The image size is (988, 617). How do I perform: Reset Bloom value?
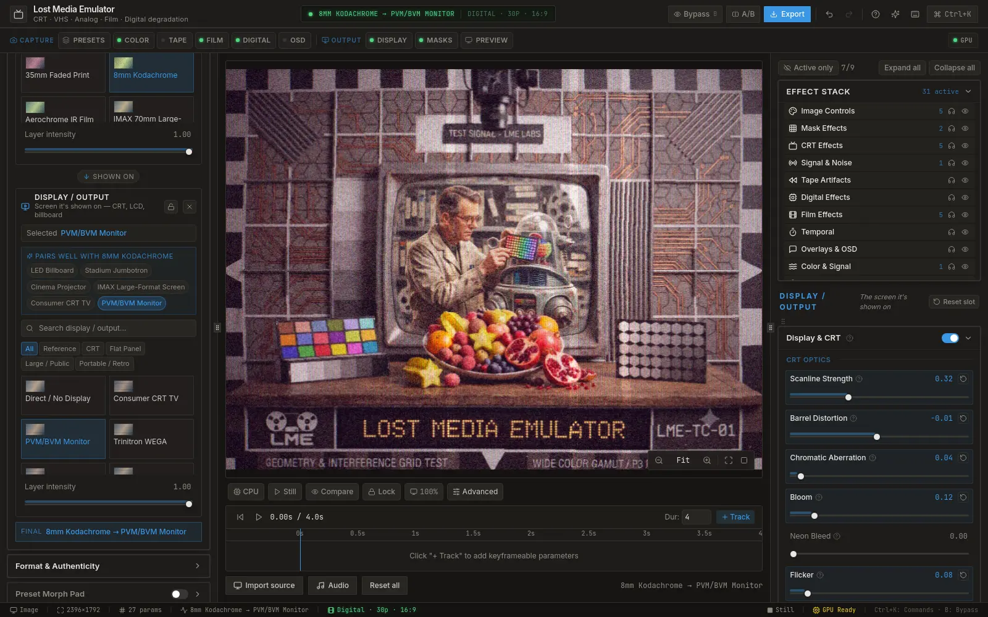(963, 497)
